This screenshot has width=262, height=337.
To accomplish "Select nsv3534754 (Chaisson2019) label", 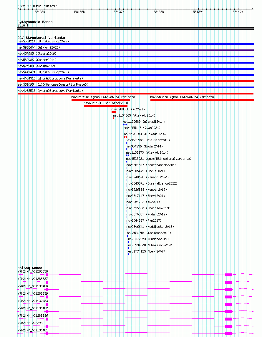I will 149,233.
